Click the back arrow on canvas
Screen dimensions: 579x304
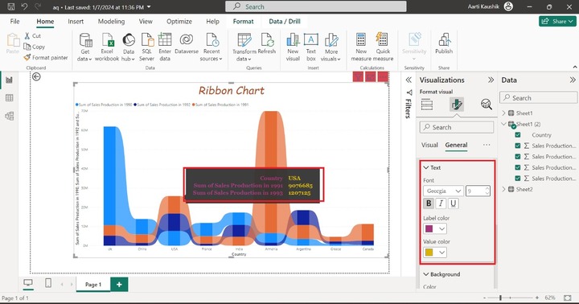coord(36,76)
